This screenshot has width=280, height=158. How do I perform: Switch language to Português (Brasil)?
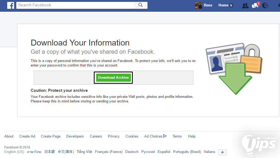[x=187, y=152]
